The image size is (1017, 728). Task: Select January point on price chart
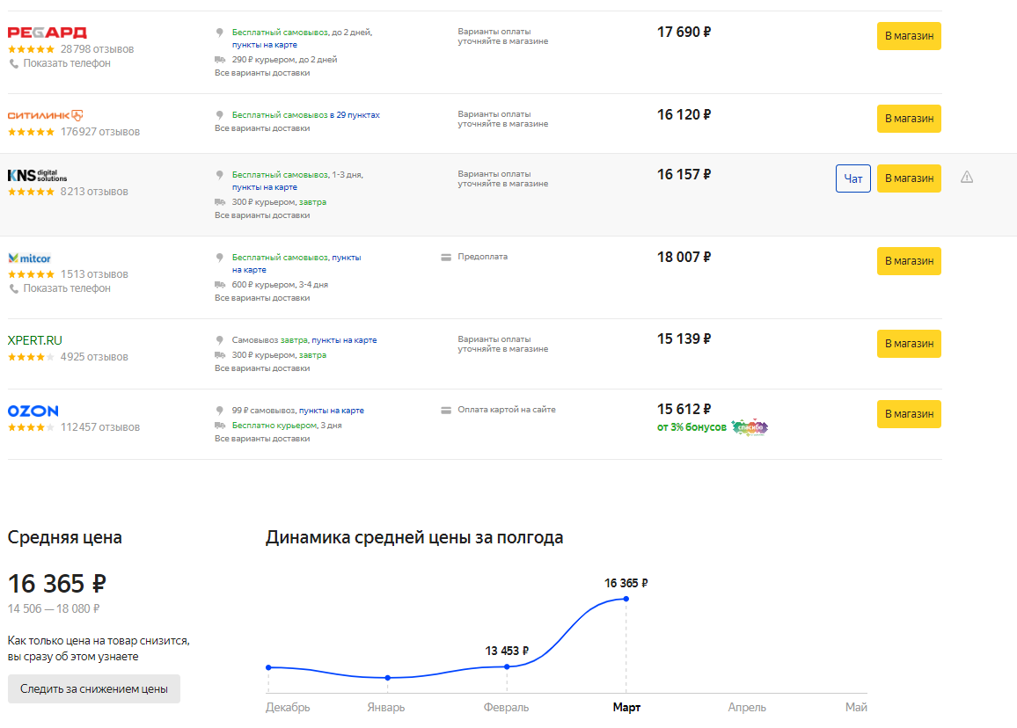(x=388, y=677)
